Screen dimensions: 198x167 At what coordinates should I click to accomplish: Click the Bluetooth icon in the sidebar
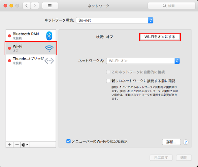tap(49, 36)
